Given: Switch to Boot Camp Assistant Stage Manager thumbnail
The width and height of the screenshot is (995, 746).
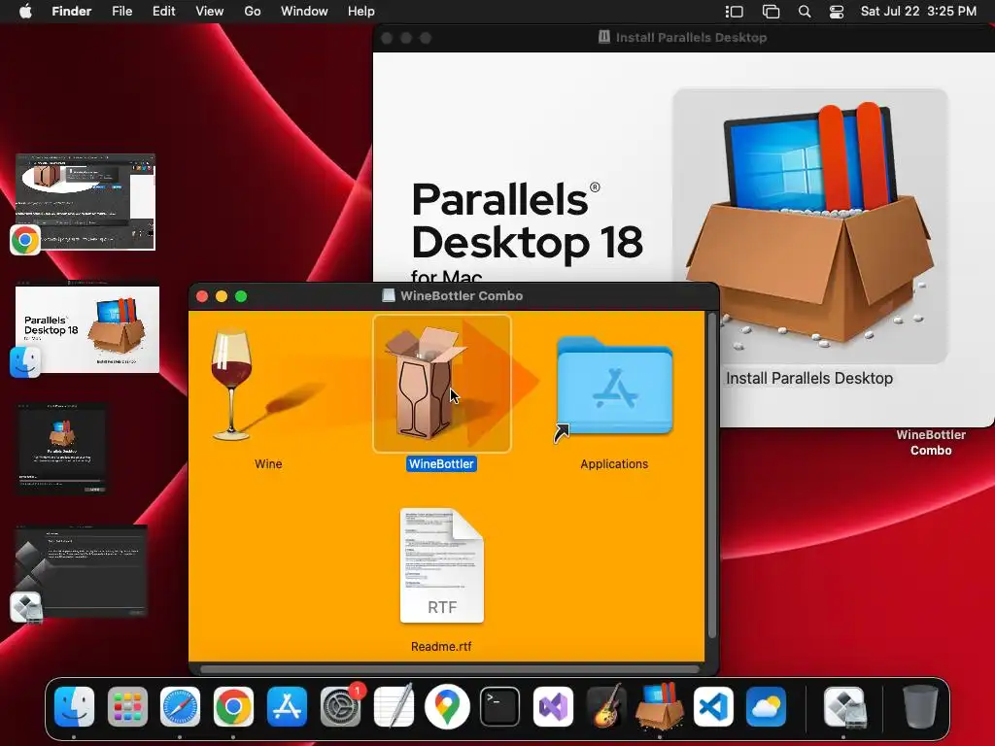Looking at the screenshot, I should tap(82, 571).
